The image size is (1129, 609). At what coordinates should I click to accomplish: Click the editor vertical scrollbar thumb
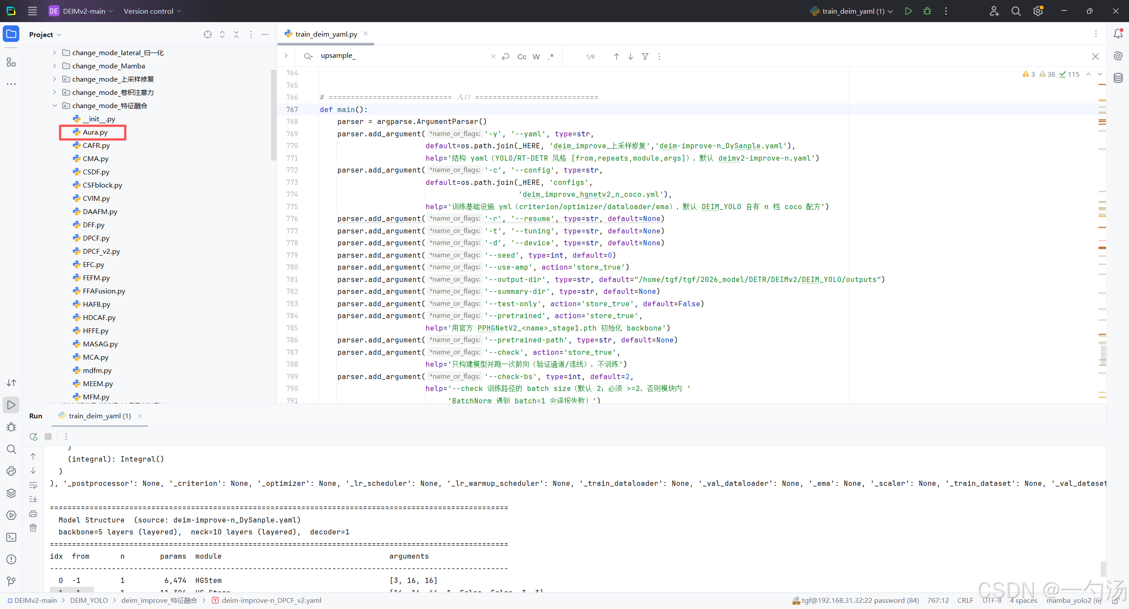pyautogui.click(x=1103, y=355)
